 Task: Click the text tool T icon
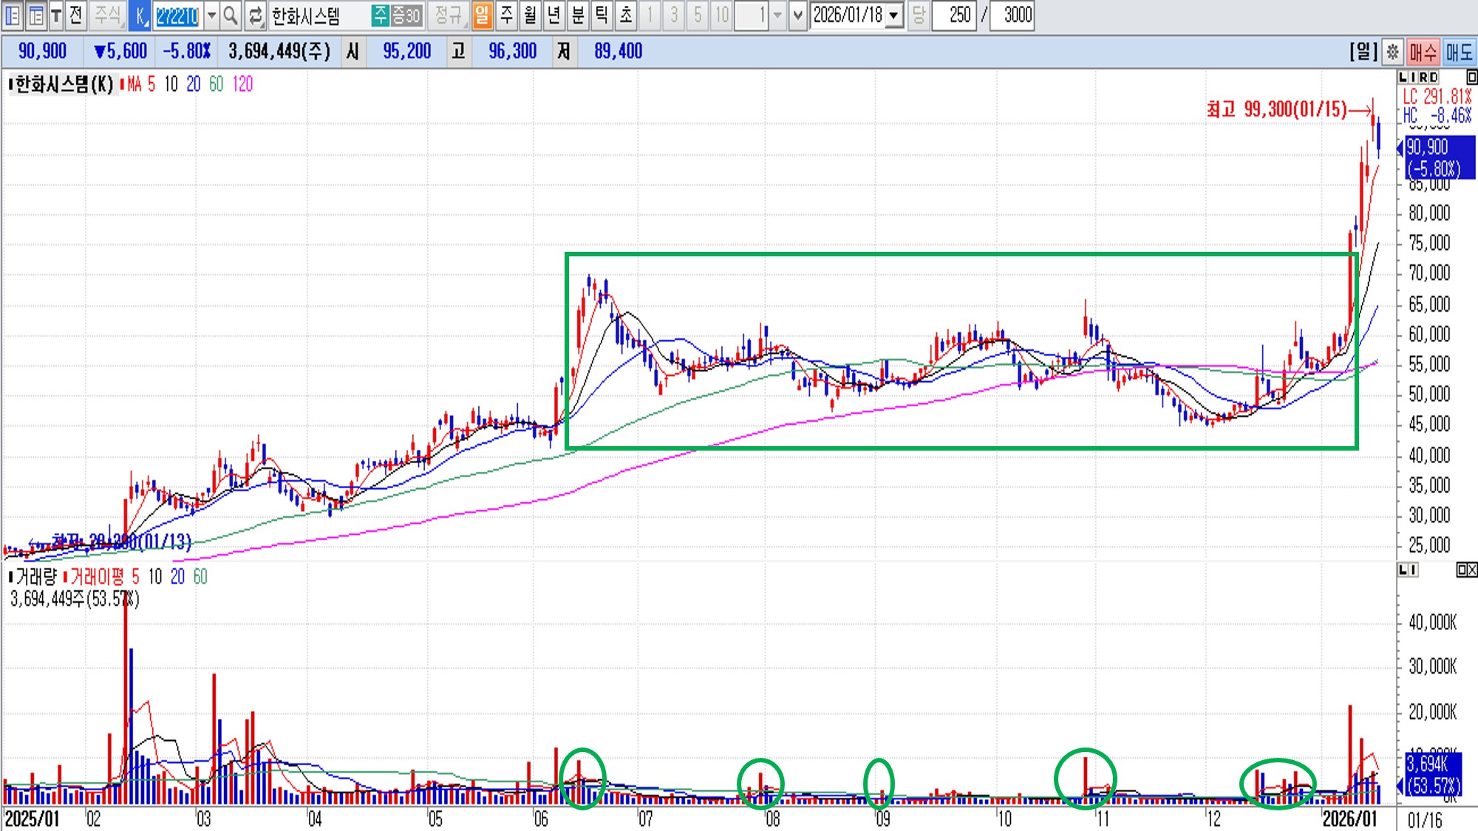coord(55,15)
